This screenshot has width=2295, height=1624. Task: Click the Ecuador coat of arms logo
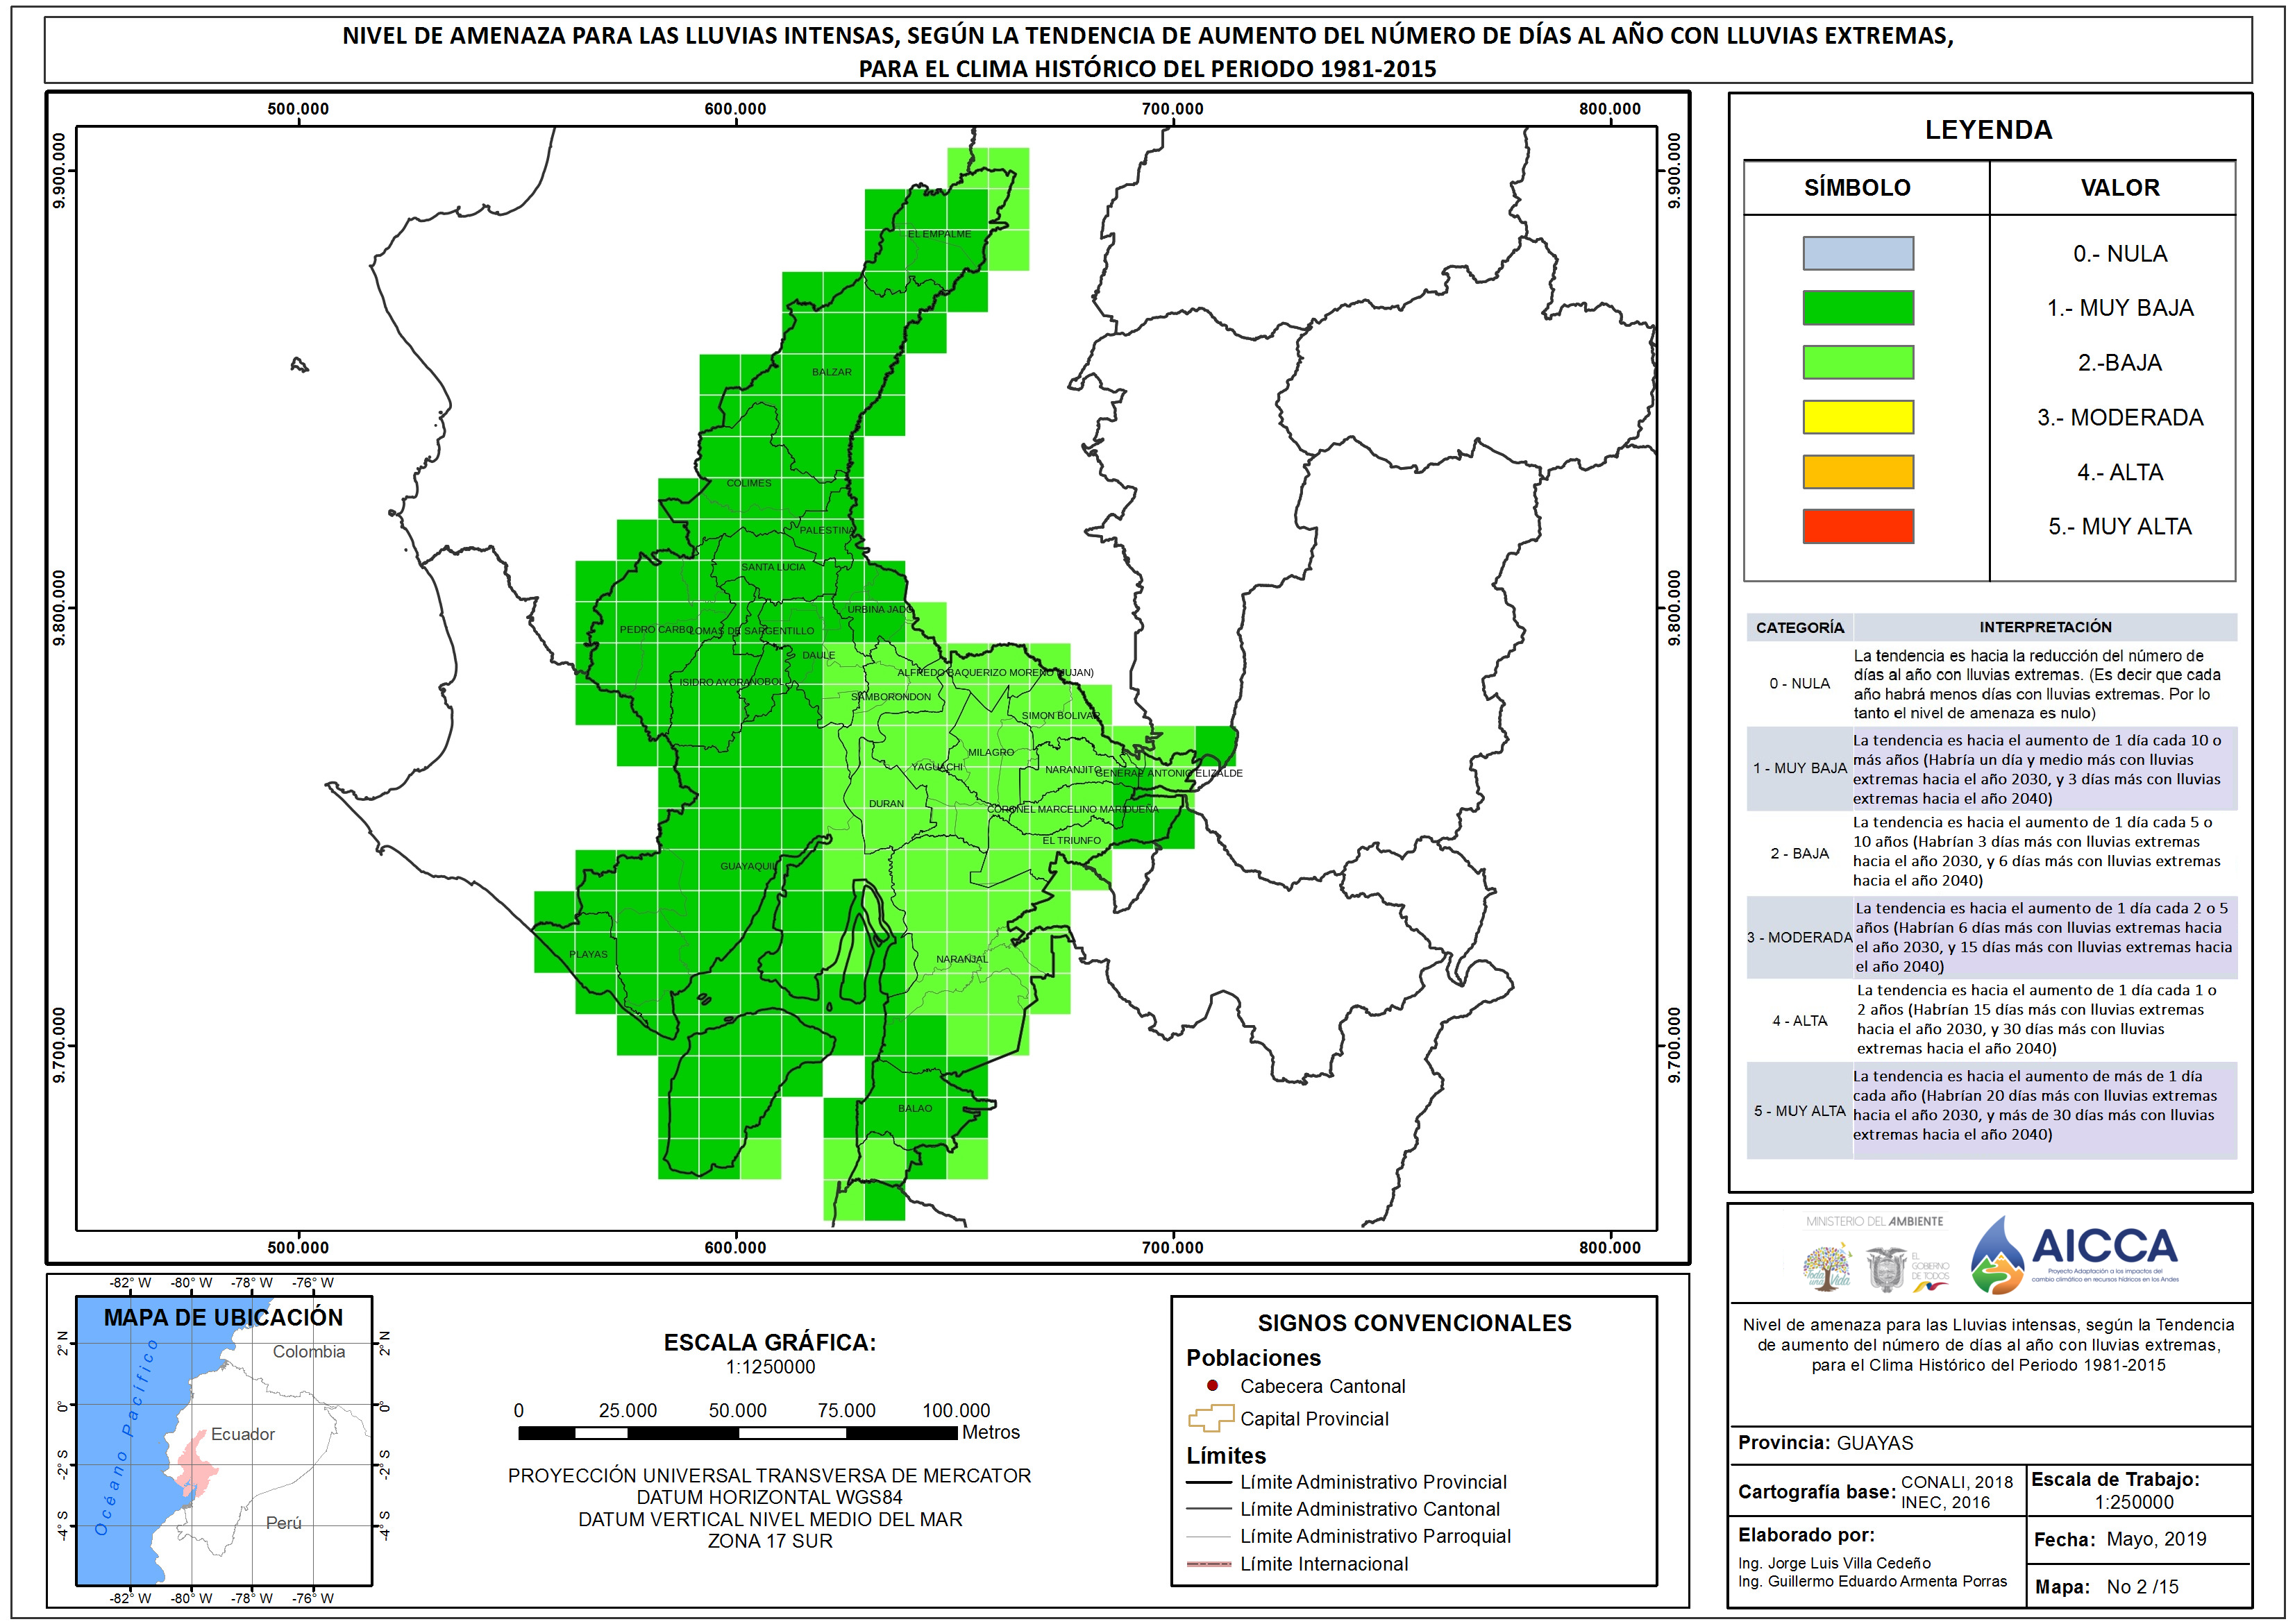point(1886,1269)
